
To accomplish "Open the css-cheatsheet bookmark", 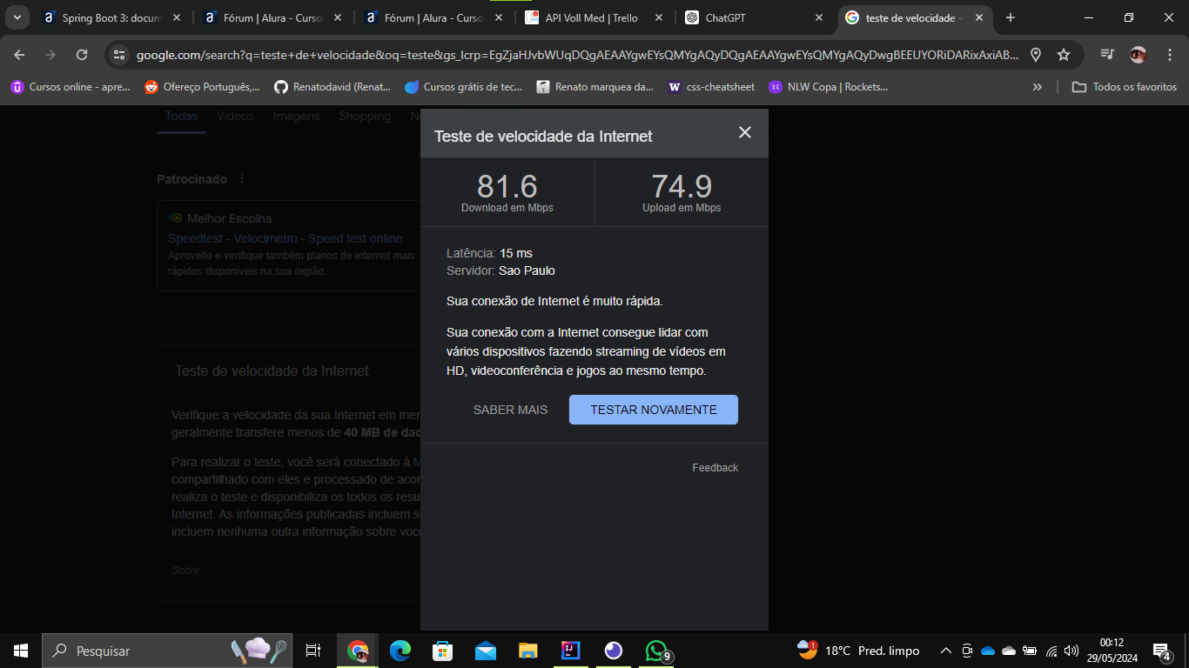I will click(x=712, y=87).
